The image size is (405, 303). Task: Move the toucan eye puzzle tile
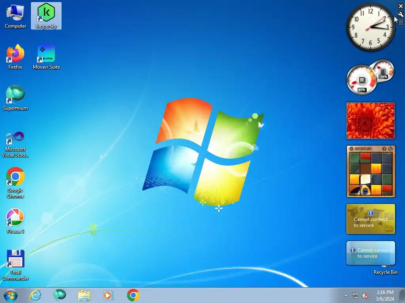(x=365, y=191)
